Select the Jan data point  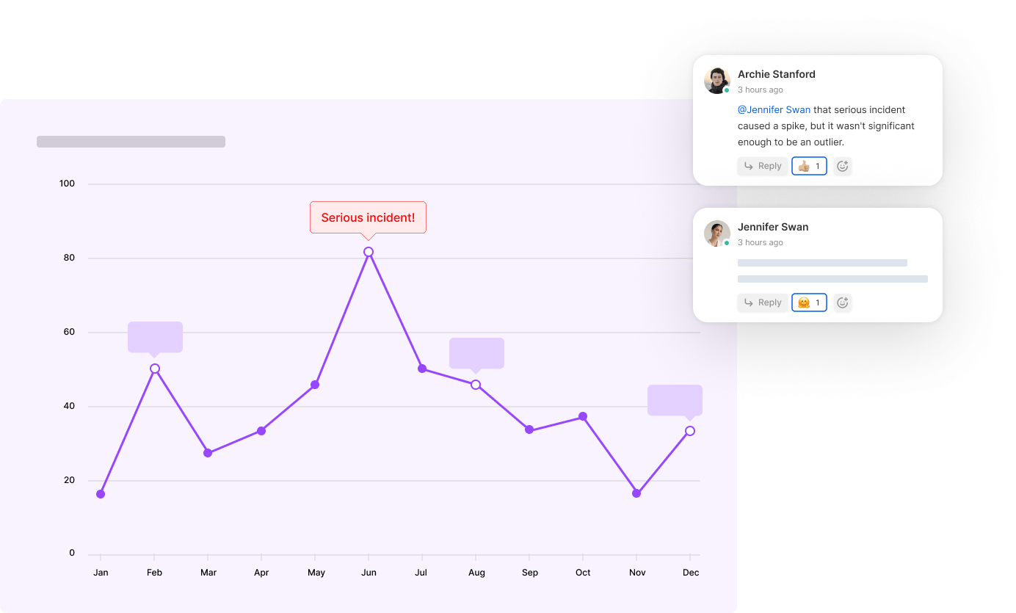tap(101, 494)
